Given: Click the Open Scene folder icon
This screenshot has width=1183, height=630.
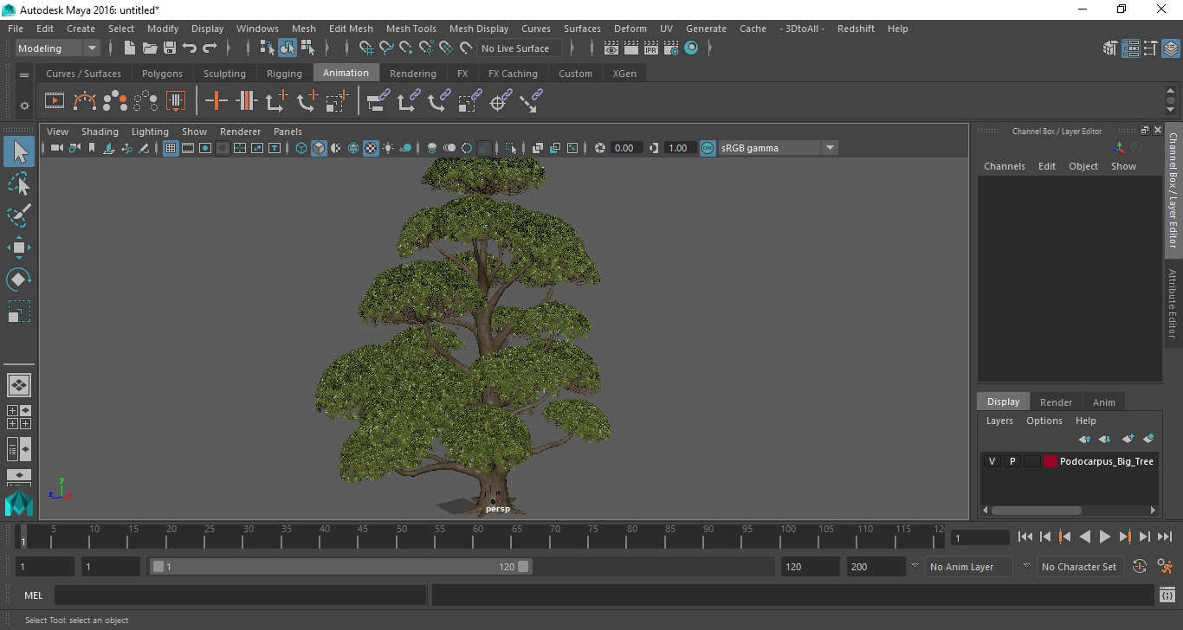Looking at the screenshot, I should pyautogui.click(x=150, y=48).
